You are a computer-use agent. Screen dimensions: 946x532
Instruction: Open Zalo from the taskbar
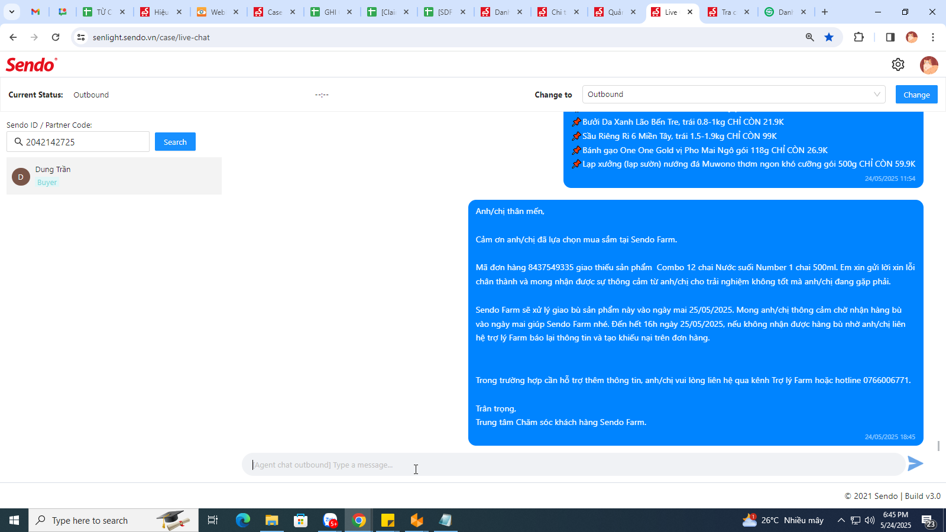click(330, 520)
